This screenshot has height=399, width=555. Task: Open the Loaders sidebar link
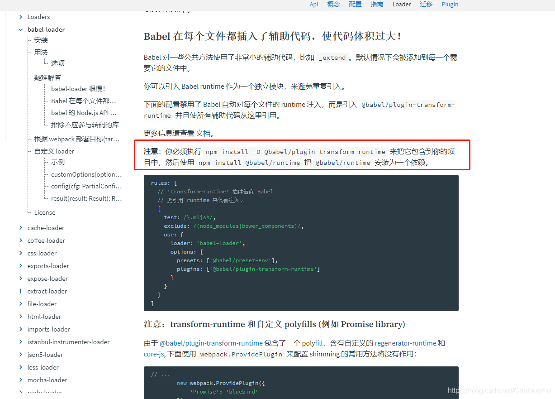[x=38, y=17]
